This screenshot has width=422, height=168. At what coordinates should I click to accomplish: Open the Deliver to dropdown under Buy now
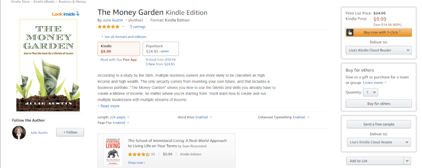pyautogui.click(x=379, y=50)
